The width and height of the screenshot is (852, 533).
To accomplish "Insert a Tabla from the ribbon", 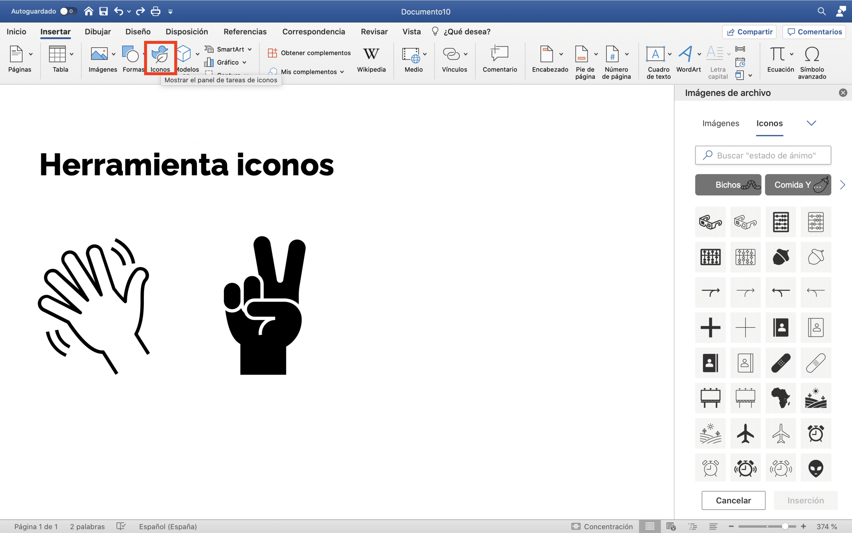I will pyautogui.click(x=60, y=59).
